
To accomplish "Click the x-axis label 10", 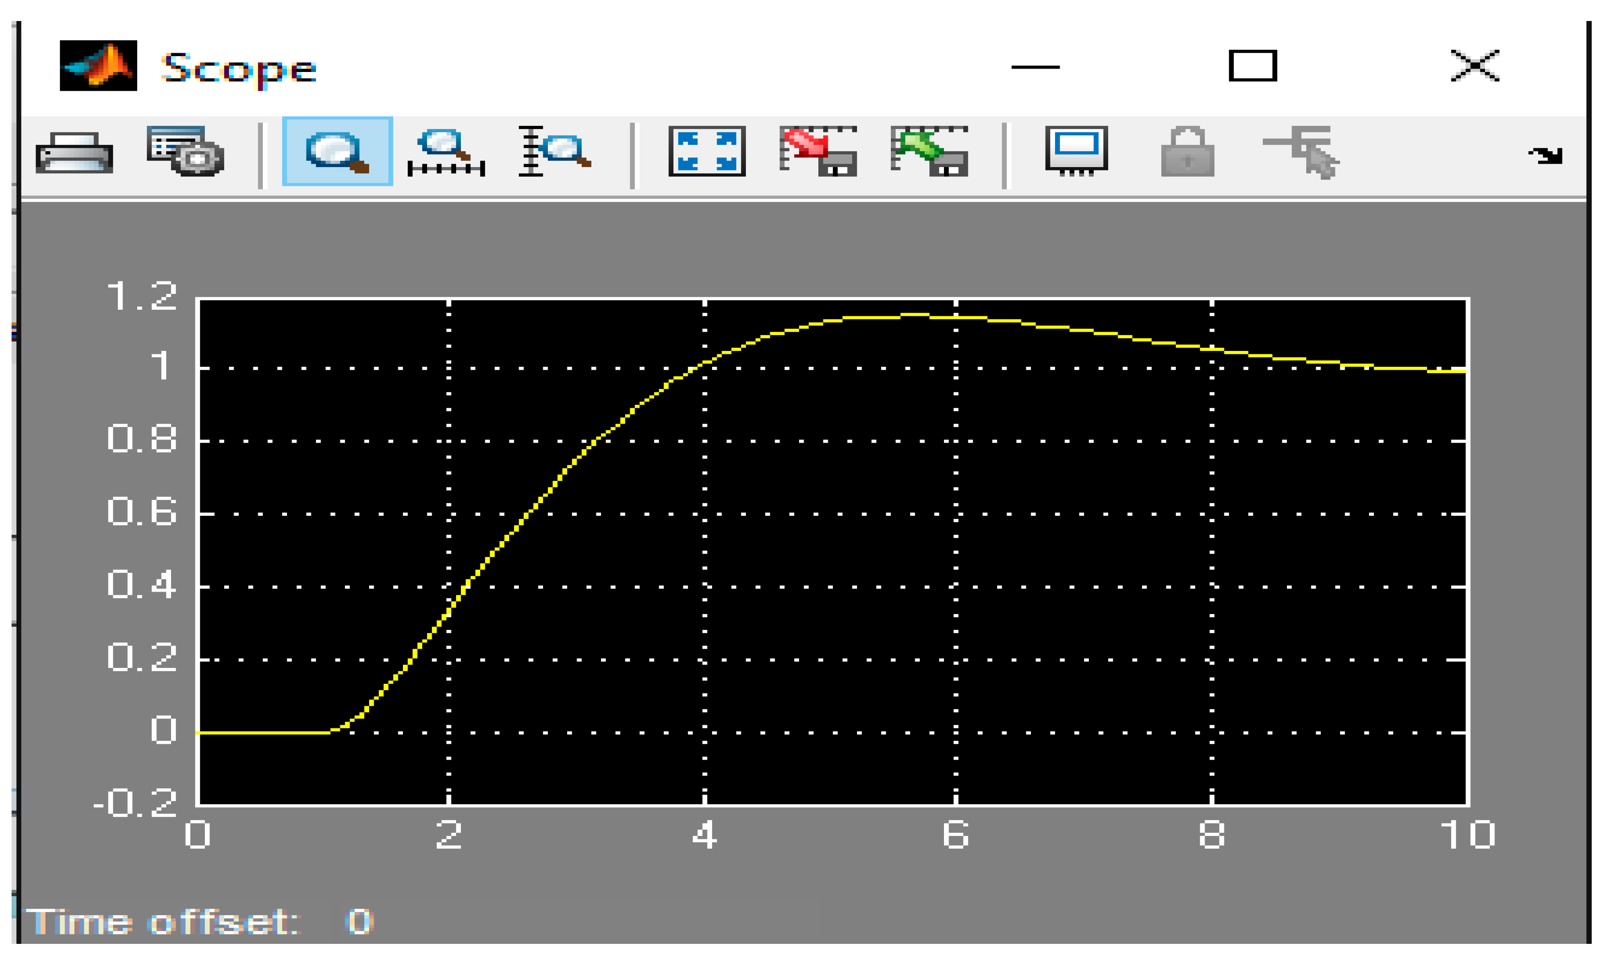I will tap(1468, 835).
